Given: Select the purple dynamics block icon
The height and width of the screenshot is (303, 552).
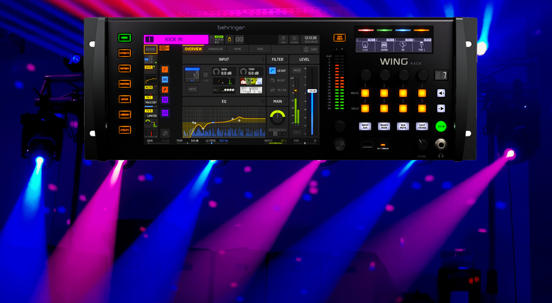Looking at the screenshot, I should click(165, 100).
